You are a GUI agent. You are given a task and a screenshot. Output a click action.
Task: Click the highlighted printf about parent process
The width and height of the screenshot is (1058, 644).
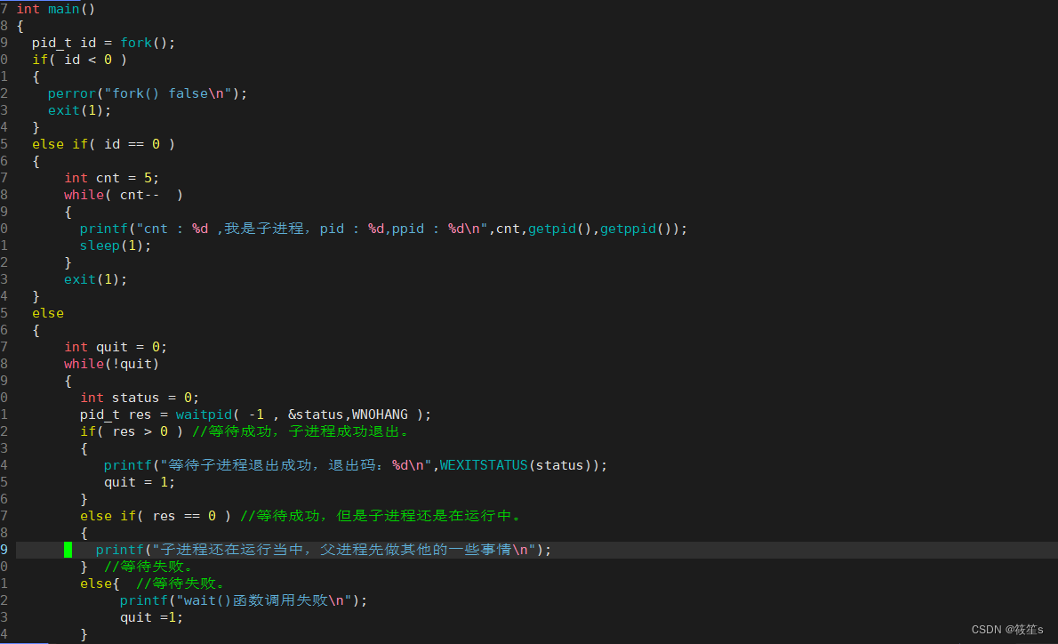[324, 550]
